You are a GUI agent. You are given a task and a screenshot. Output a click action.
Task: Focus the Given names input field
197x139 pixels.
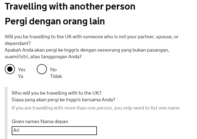tap(54, 130)
